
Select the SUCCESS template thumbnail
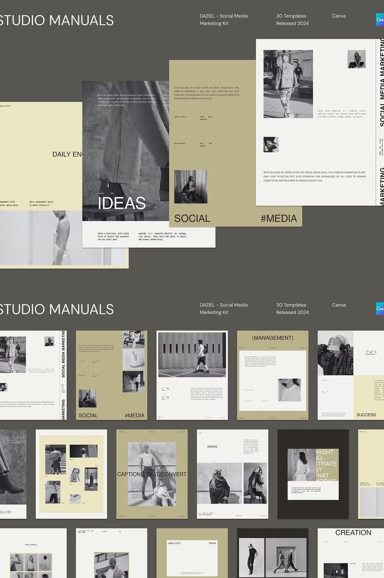350,375
